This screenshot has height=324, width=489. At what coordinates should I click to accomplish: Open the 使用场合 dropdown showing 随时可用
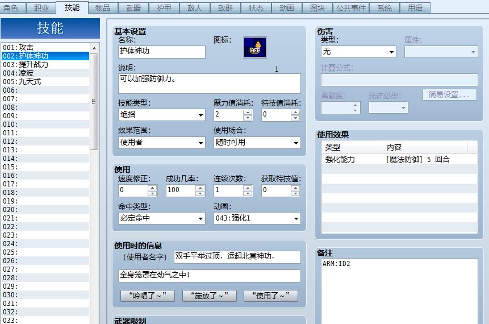coord(257,143)
